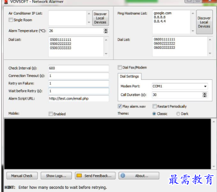This screenshot has height=192, width=217.
Task: Click inside the black log console area
Action: [108, 144]
